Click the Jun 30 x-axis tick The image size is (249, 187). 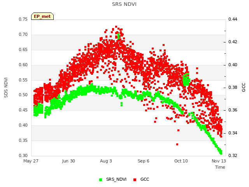68,161
